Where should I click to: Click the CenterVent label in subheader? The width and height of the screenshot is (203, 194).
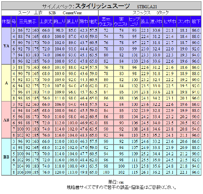click(72, 13)
